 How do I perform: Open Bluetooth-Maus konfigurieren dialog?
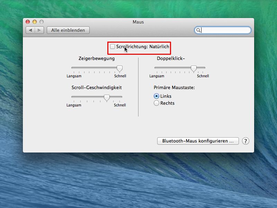coord(198,141)
